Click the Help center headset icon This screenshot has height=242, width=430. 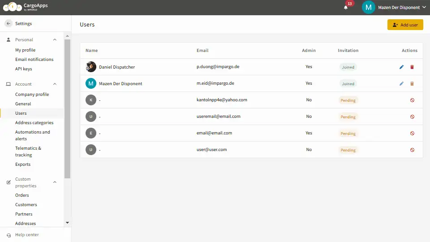click(x=9, y=235)
